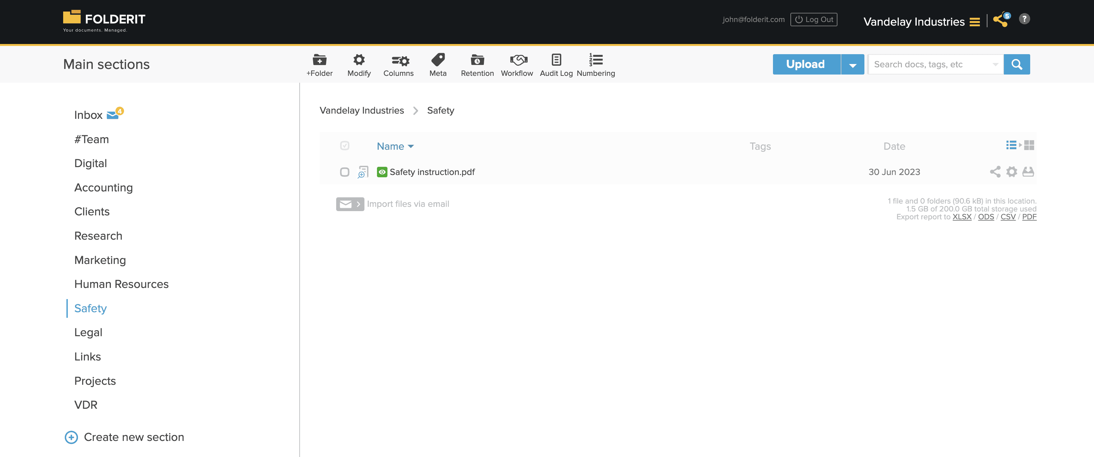Switch to list view
The height and width of the screenshot is (457, 1094).
1011,145
